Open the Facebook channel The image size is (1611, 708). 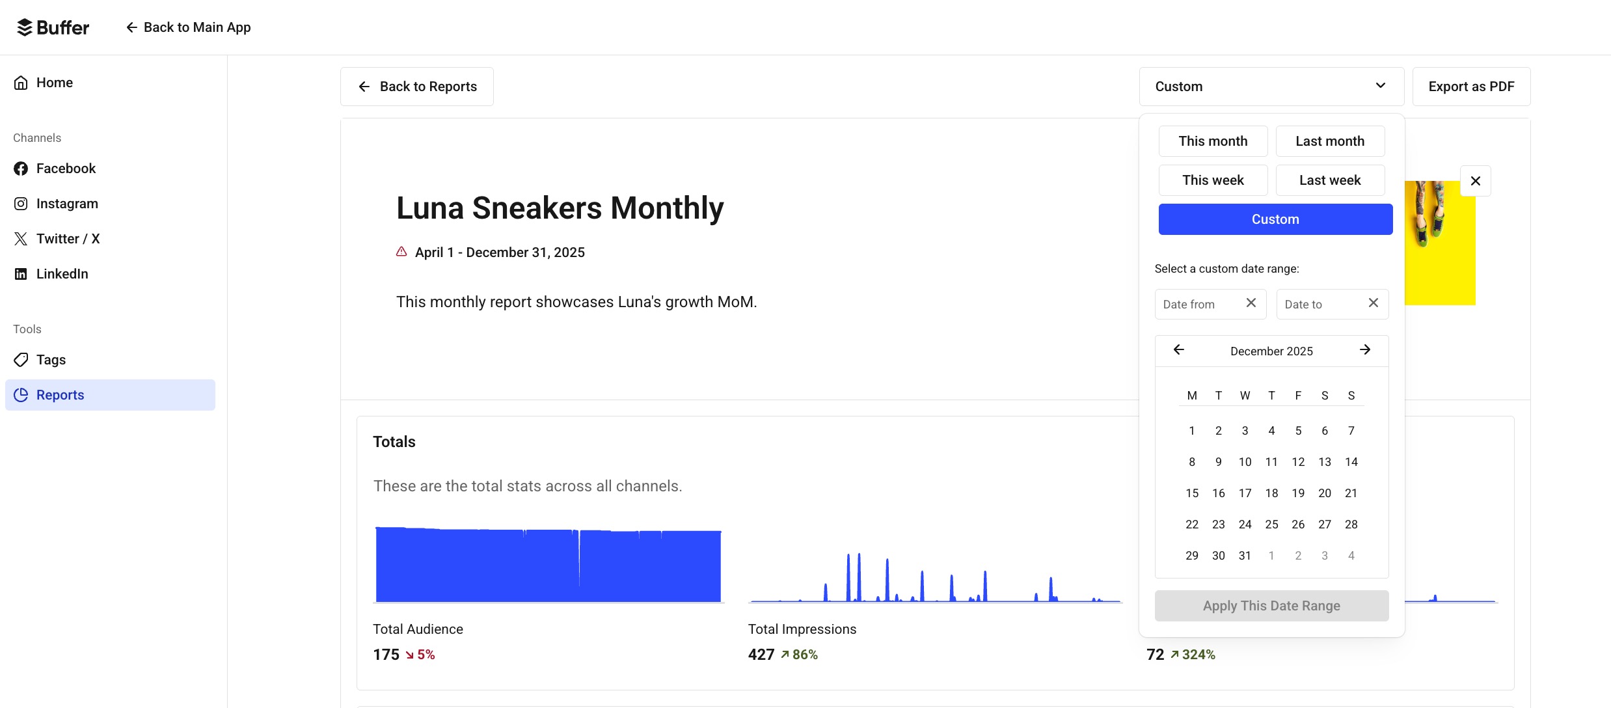66,168
